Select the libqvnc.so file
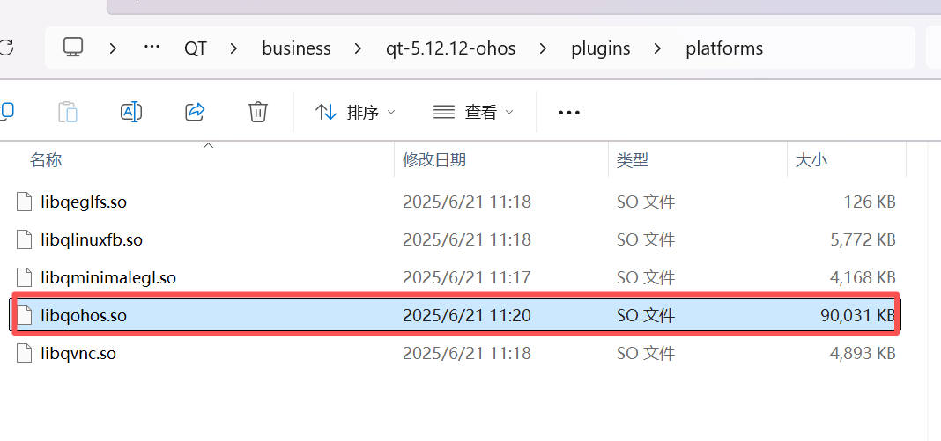The image size is (941, 441). tap(78, 354)
